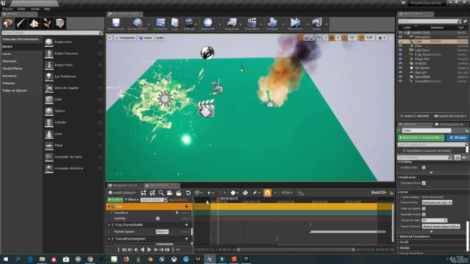Click the Sequencer bottom time range scrollbar
470x264 pixels.
(x=295, y=249)
